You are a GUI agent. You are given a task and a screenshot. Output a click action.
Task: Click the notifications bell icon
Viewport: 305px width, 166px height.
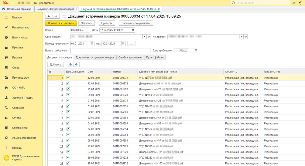click(x=294, y=3)
